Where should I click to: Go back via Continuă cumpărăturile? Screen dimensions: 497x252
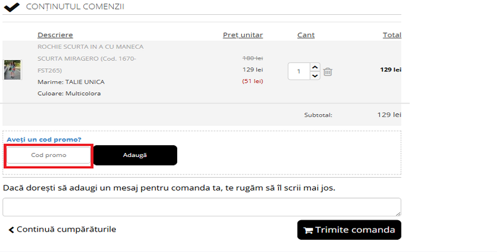pos(62,229)
